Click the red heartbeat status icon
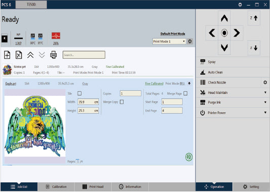The width and height of the screenshot is (270, 192). click(x=56, y=36)
